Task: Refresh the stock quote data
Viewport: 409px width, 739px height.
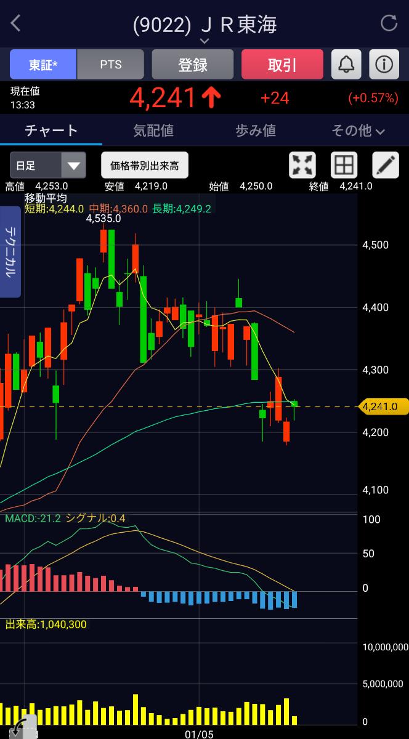Action: [389, 23]
